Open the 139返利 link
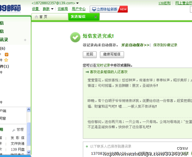 (x=164, y=3)
